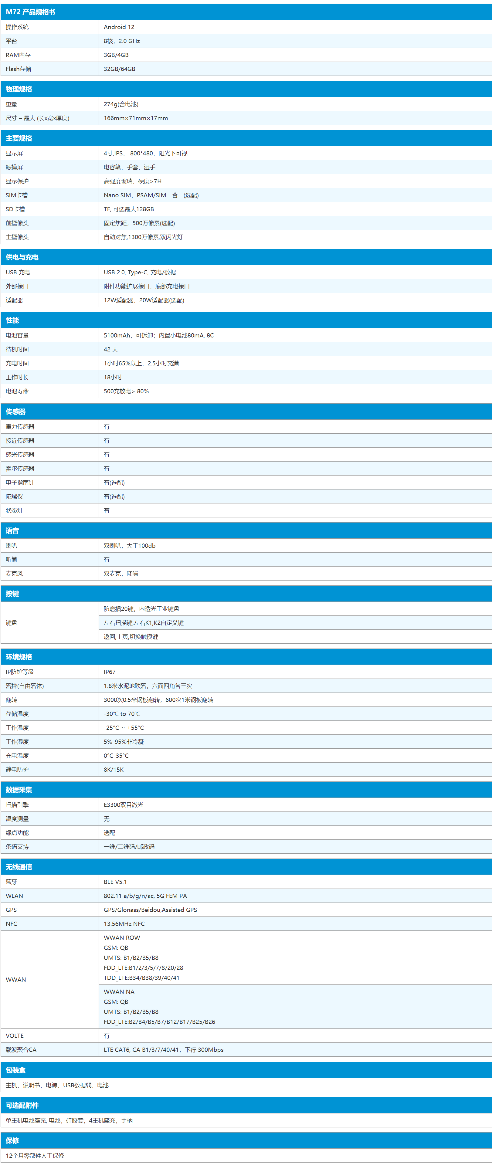Click the 显示屏 row label
The width and height of the screenshot is (492, 1172).
pyautogui.click(x=14, y=153)
